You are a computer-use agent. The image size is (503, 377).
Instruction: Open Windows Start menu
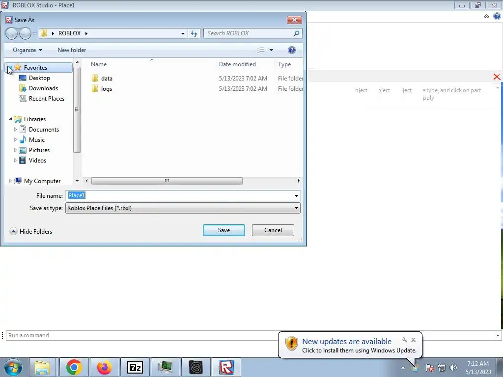point(13,367)
